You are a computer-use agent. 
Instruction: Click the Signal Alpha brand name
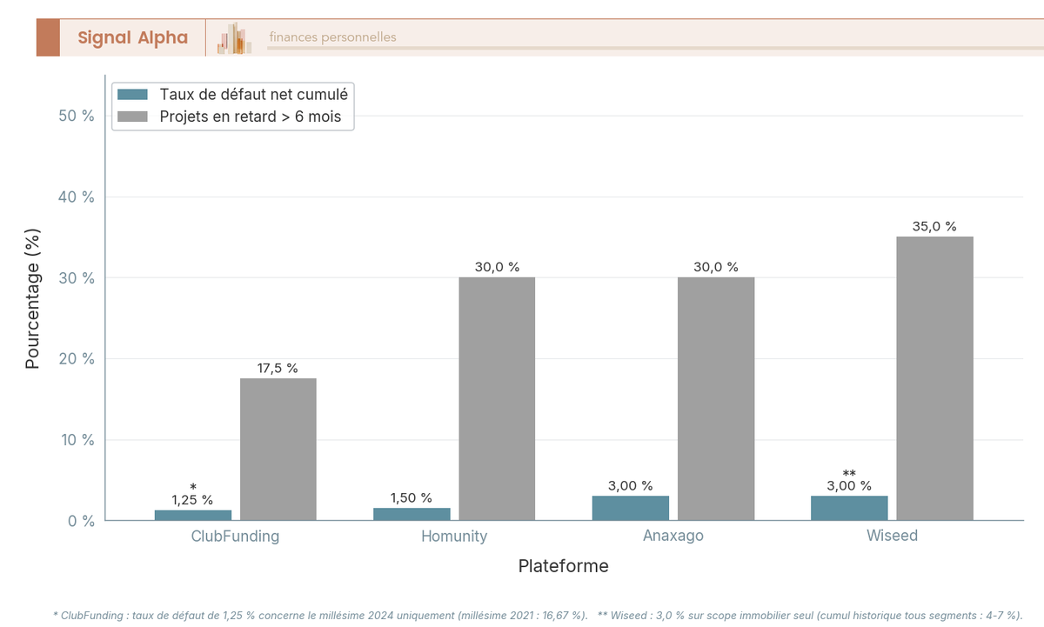tap(132, 37)
